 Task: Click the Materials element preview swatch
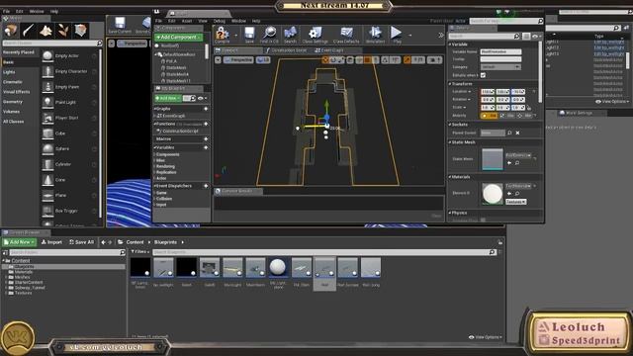click(x=493, y=194)
